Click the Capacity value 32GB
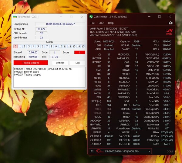Screen dimensions: 182x163 tap(136, 41)
